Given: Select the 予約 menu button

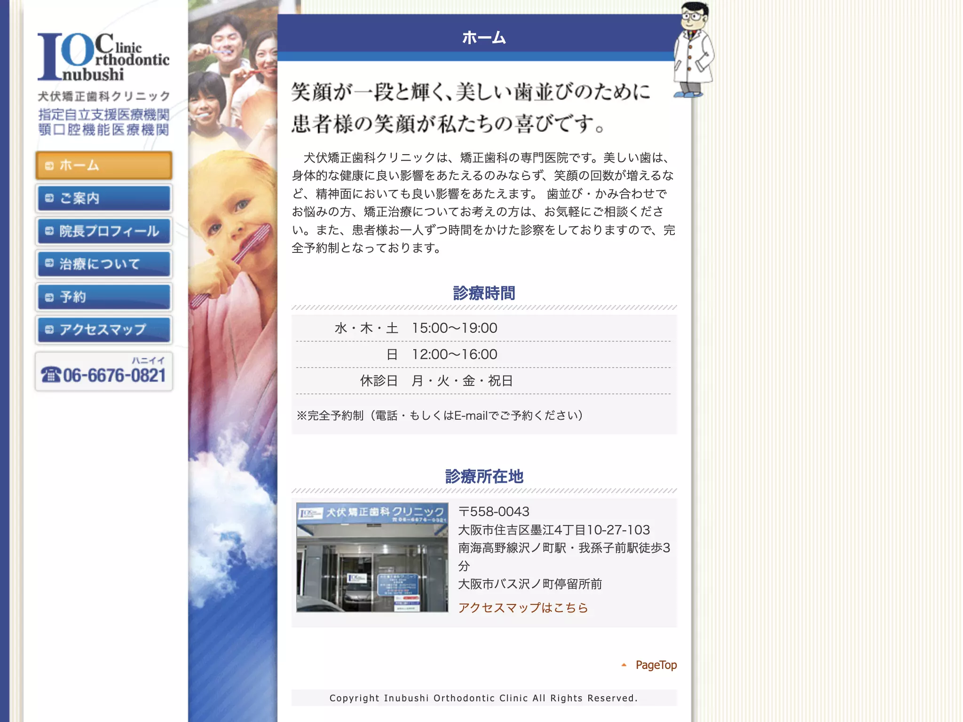Looking at the screenshot, I should 104,297.
